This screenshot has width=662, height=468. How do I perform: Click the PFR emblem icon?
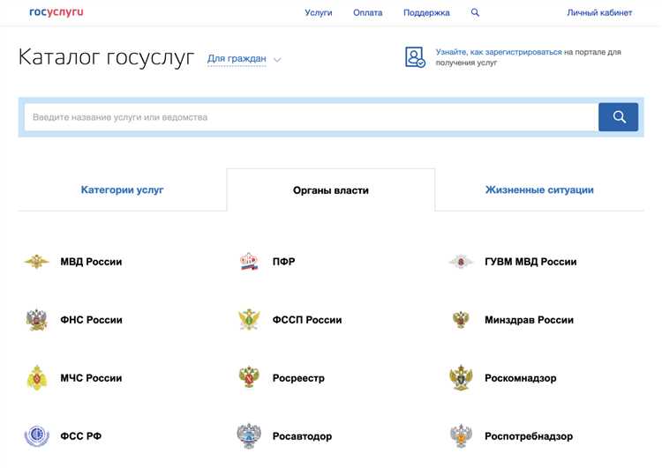(x=249, y=262)
